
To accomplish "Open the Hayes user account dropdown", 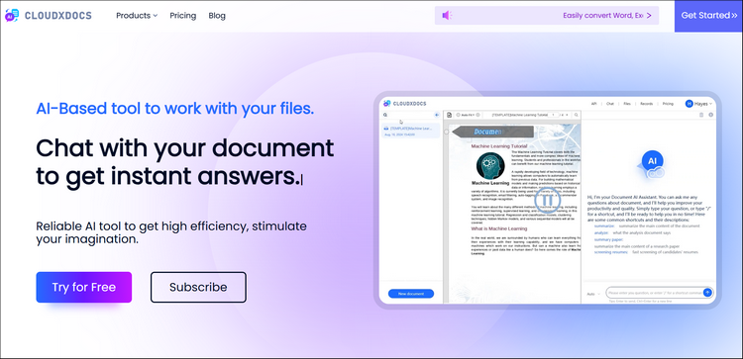I will pyautogui.click(x=699, y=103).
